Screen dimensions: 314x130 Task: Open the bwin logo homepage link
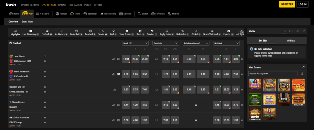tap(11, 4)
